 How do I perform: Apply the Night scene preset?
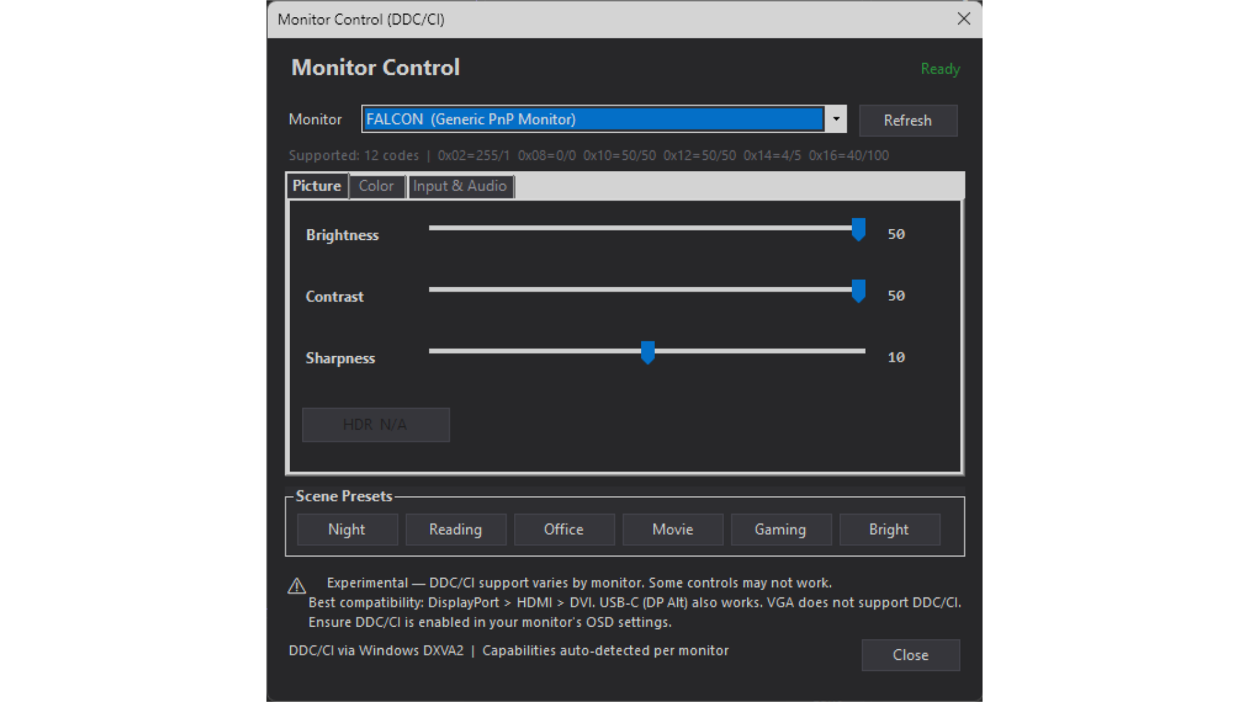[347, 529]
